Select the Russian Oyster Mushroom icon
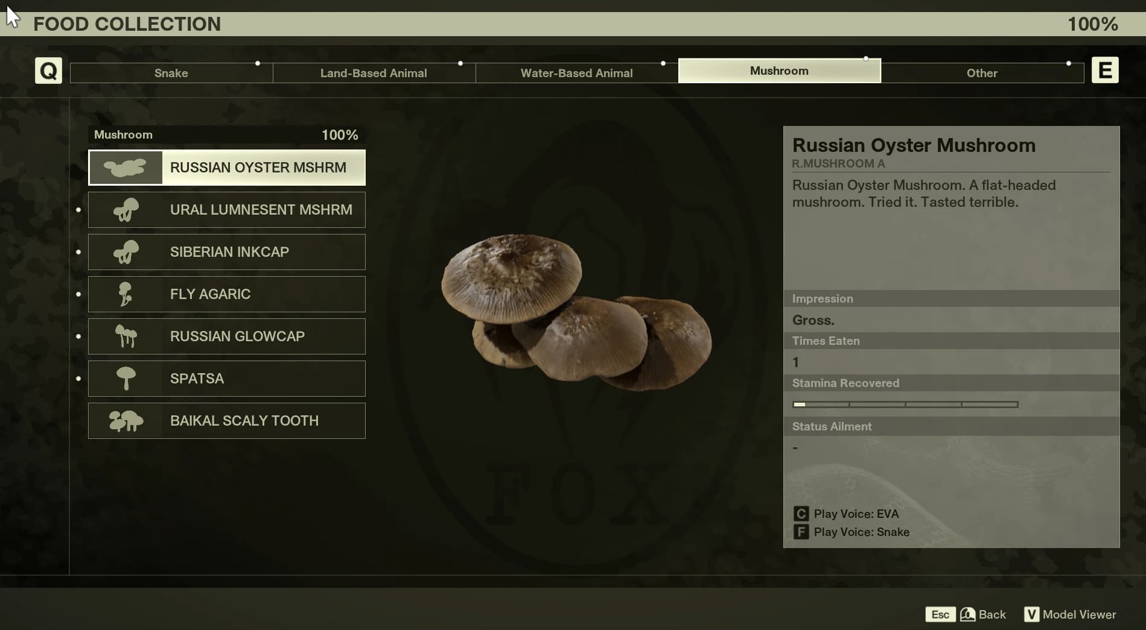Viewport: 1146px width, 630px height. [x=126, y=168]
